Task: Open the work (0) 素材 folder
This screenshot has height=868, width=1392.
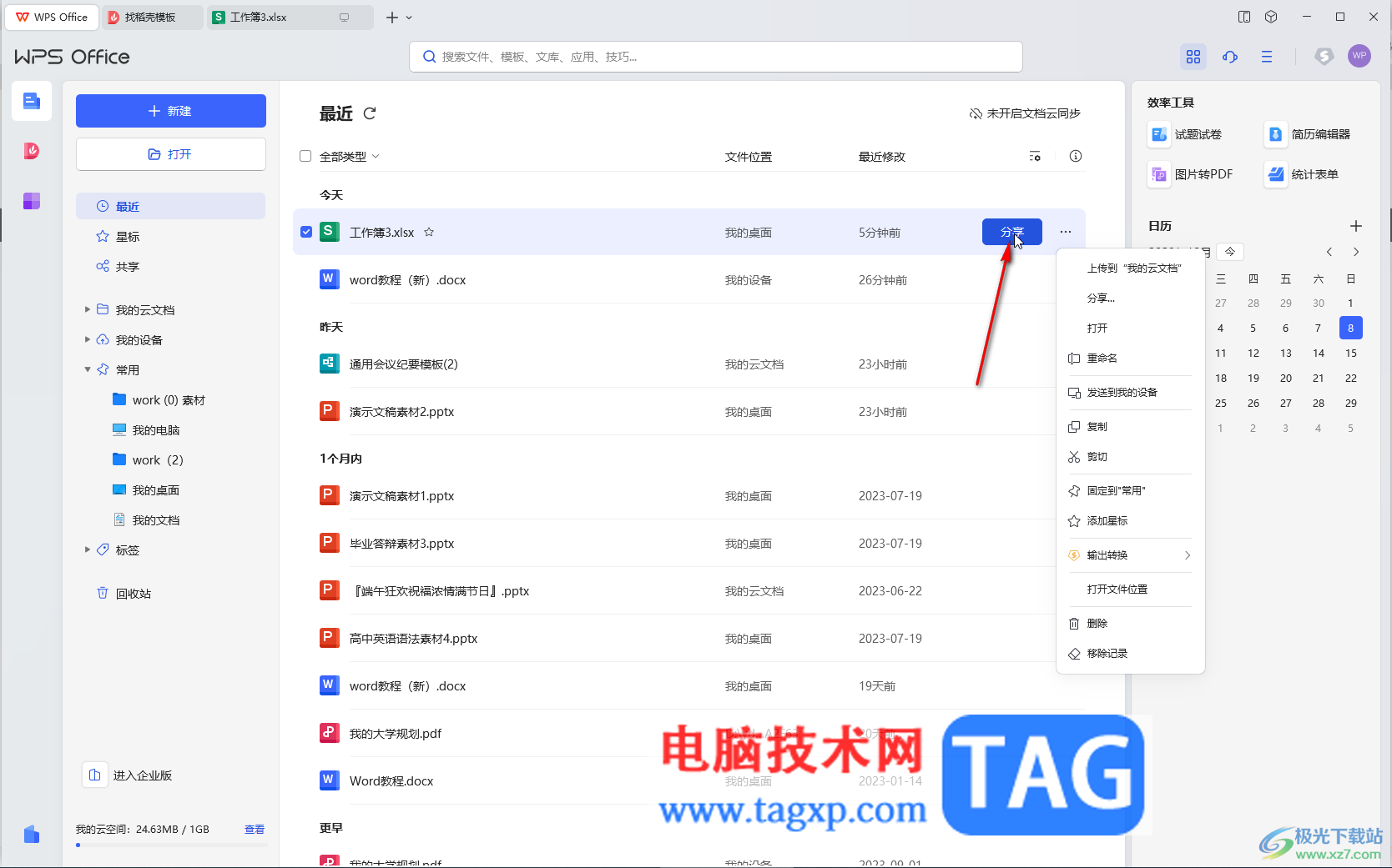Action: pos(169,400)
